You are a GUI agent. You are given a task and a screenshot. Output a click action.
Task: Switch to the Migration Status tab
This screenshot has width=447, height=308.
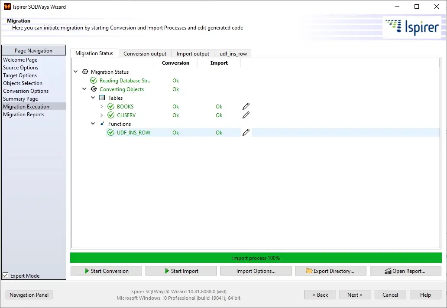[94, 53]
